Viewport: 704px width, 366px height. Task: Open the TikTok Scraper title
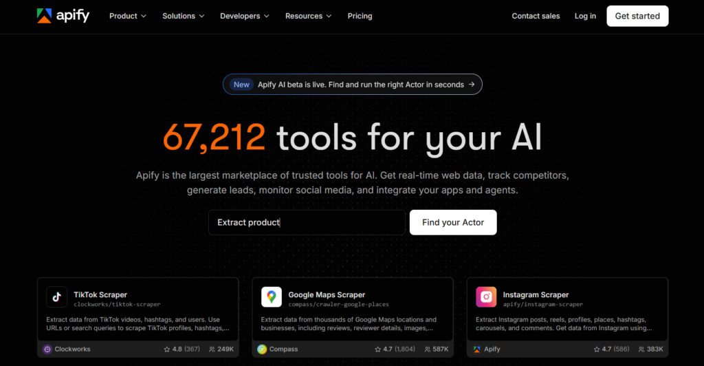tap(100, 294)
